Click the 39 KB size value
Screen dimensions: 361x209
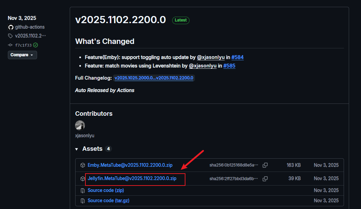click(x=294, y=179)
